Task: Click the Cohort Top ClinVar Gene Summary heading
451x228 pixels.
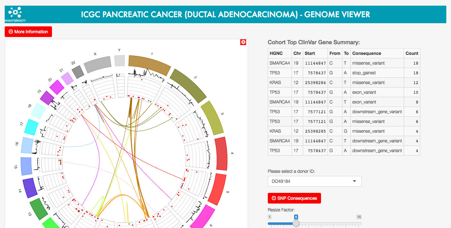Action: tap(314, 42)
